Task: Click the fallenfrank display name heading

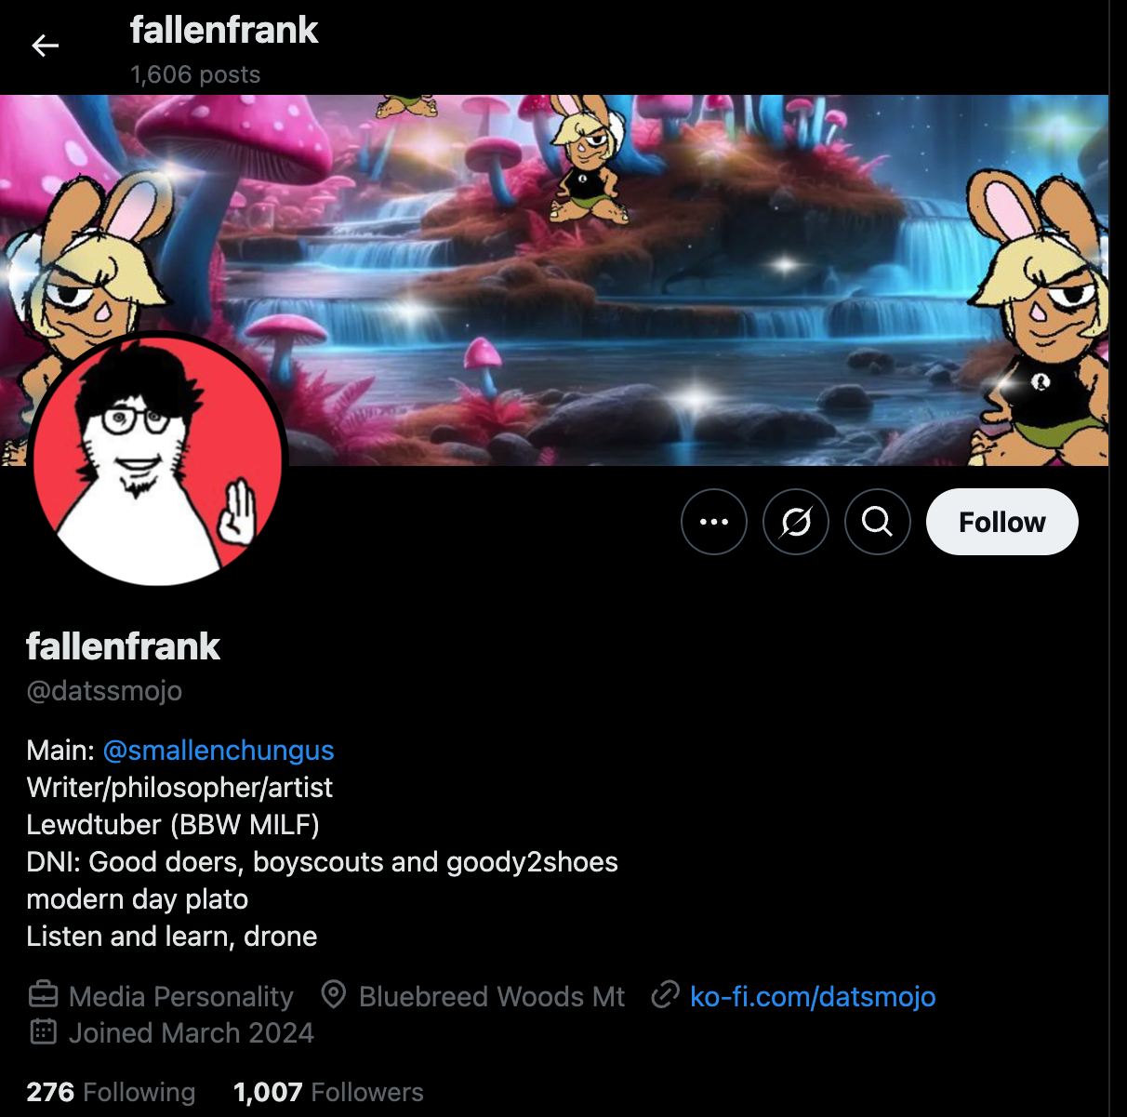Action: click(123, 646)
